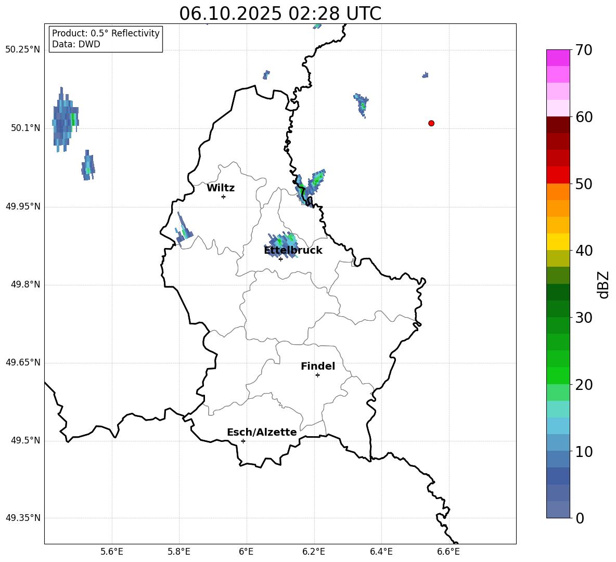Click the 5.6°E longitude label
Screen dimensions: 616x562
[x=112, y=552]
